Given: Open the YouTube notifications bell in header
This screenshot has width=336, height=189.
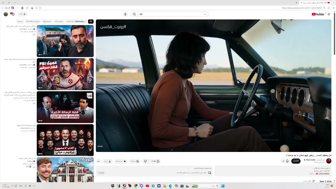Looking at the screenshot, I should point(13,14).
